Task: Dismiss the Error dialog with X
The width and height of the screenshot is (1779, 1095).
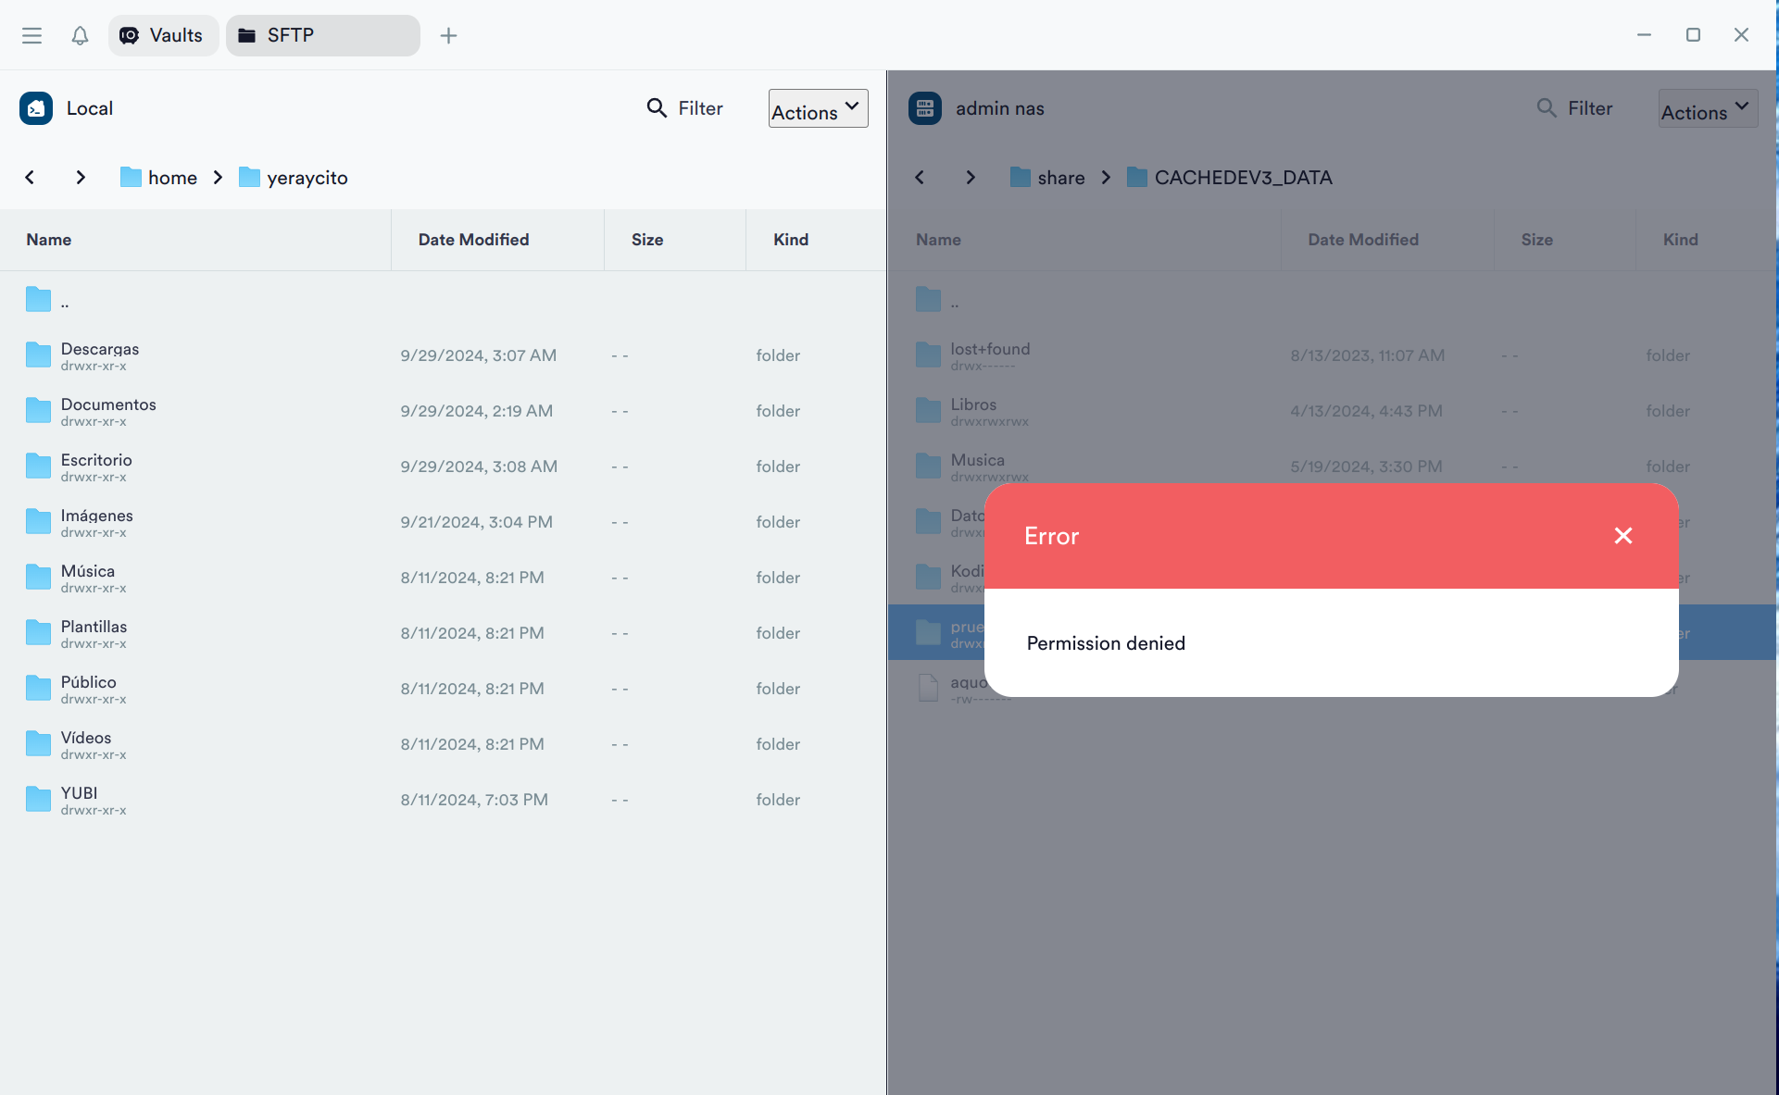Action: pyautogui.click(x=1622, y=536)
